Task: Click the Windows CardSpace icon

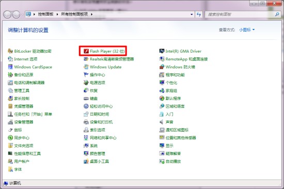Action: tap(10, 67)
